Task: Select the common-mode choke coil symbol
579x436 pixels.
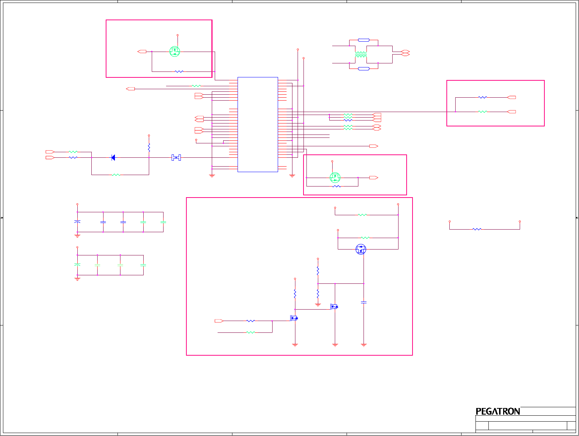Action: (x=361, y=55)
